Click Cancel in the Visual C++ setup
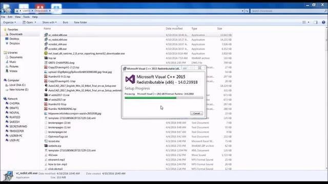Screen dimensions: 328x184 (196, 113)
